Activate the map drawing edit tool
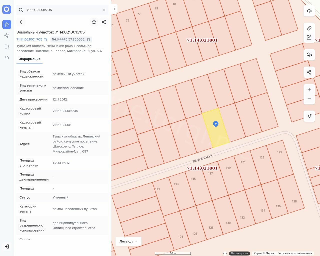Viewport: 320px width, 256px height. tap(309, 37)
